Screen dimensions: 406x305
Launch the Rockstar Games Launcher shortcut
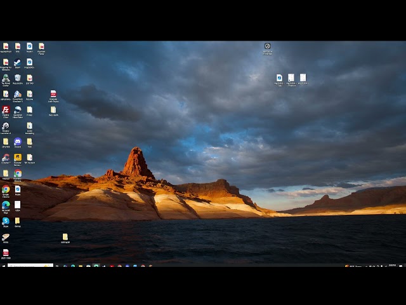(17, 159)
